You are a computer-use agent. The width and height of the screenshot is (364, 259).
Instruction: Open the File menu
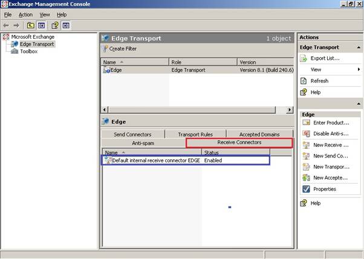(x=8, y=14)
